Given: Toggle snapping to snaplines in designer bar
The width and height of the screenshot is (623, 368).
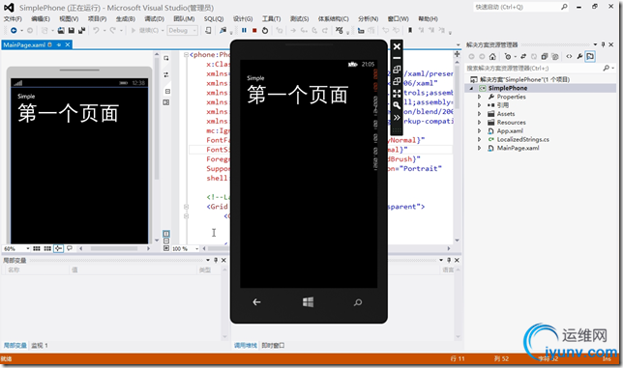Looking at the screenshot, I should [x=58, y=248].
